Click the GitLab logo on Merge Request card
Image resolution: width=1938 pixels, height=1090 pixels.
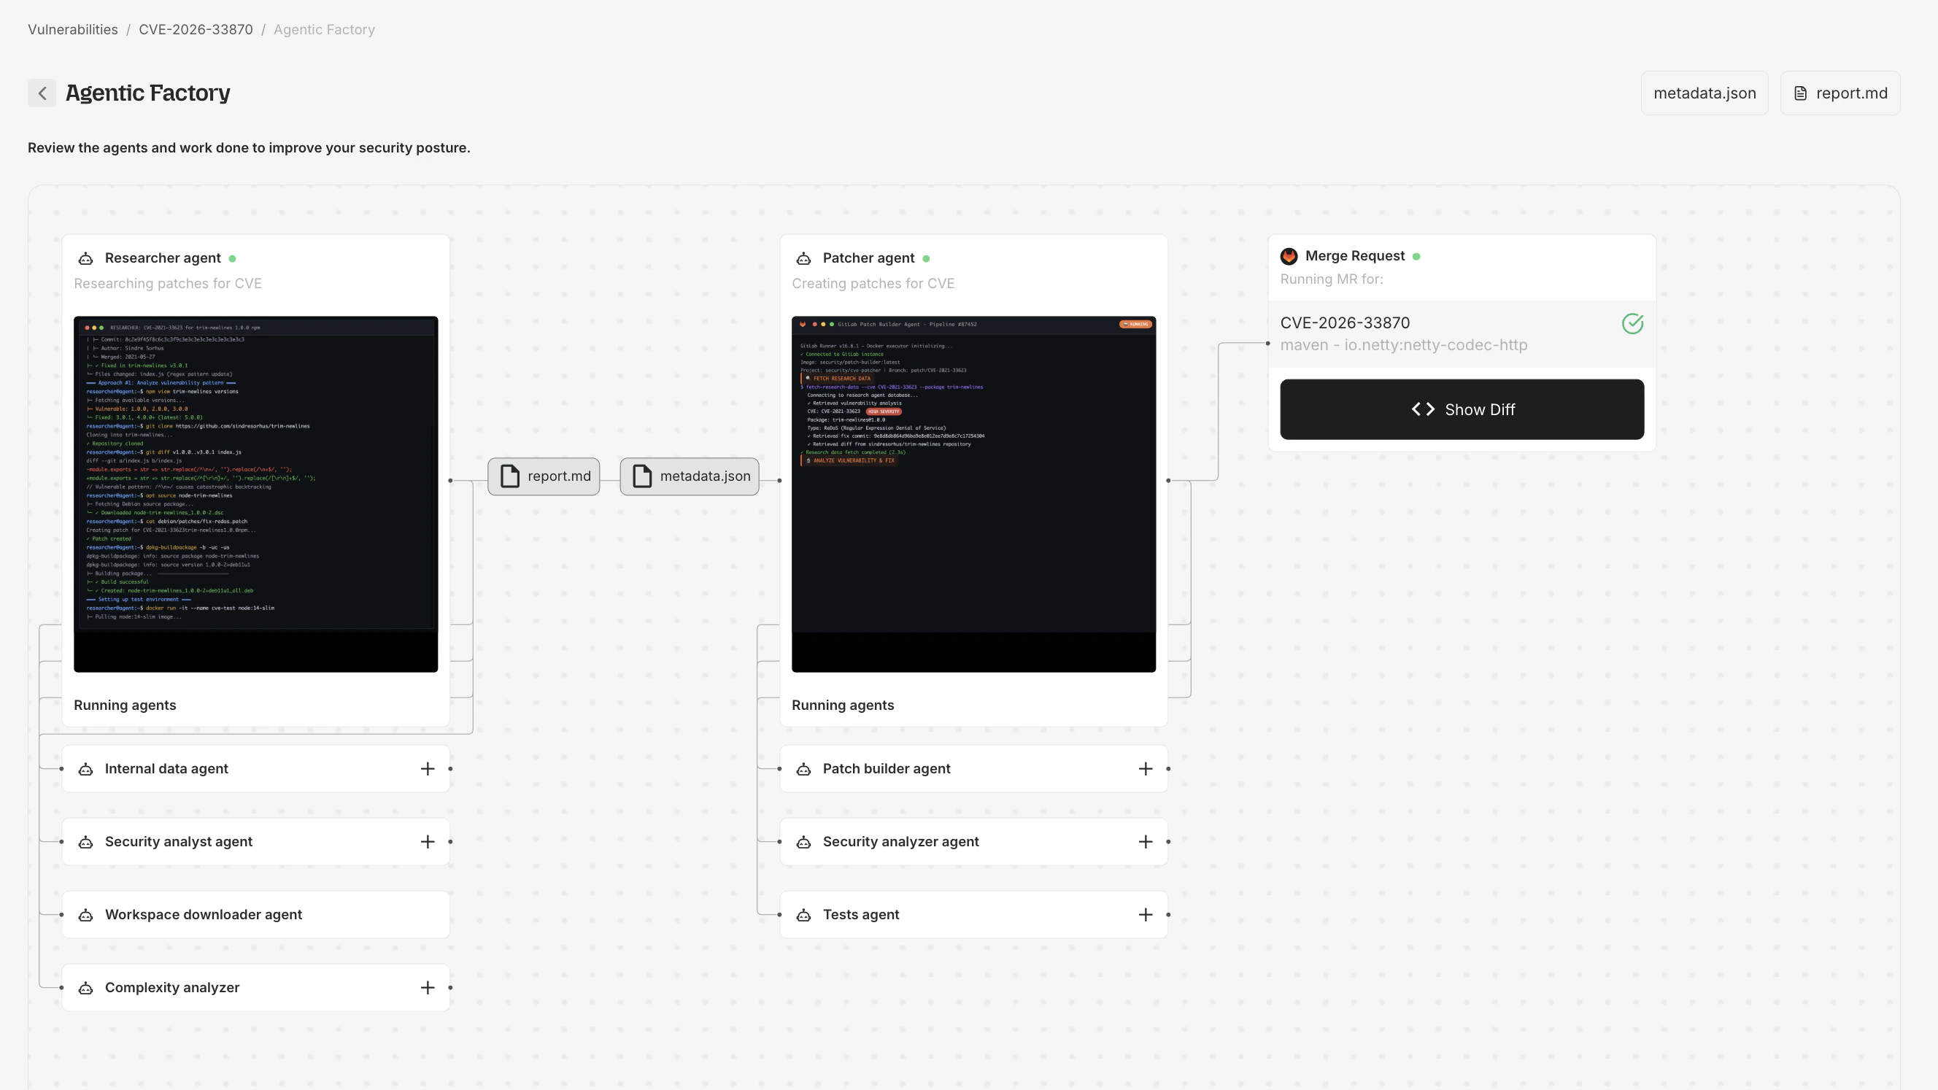(1289, 257)
